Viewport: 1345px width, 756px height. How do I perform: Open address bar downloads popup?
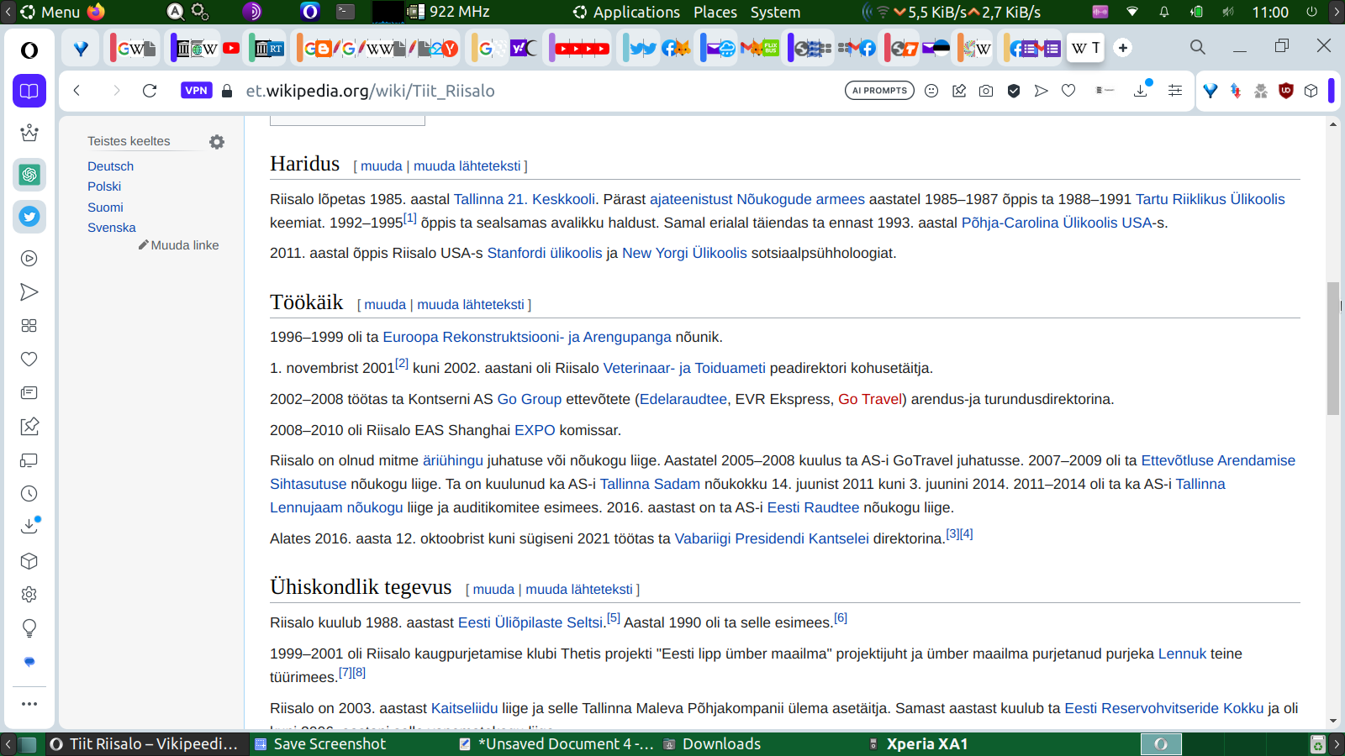pos(1142,89)
